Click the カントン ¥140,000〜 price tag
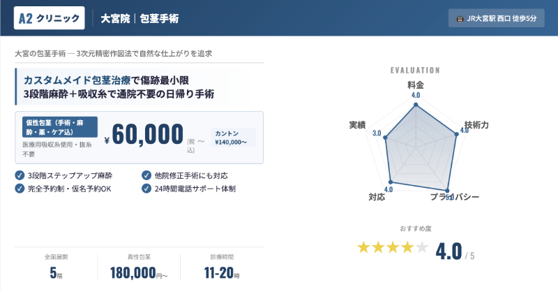 [x=233, y=137]
